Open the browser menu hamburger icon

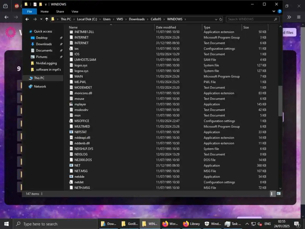(299, 17)
